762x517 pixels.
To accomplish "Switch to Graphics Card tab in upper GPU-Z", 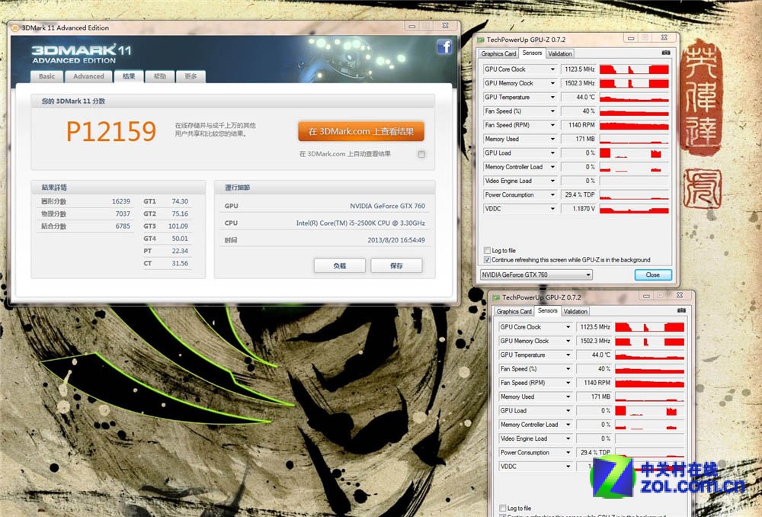I will pos(498,53).
